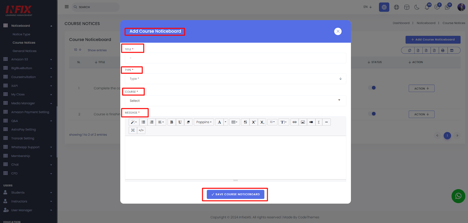
Task: Toggle the sidebar hamburger menu
Action: click(67, 7)
